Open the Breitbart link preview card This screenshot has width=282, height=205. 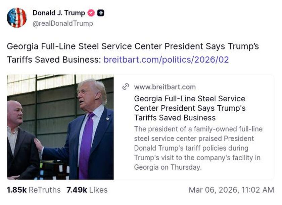click(x=141, y=127)
